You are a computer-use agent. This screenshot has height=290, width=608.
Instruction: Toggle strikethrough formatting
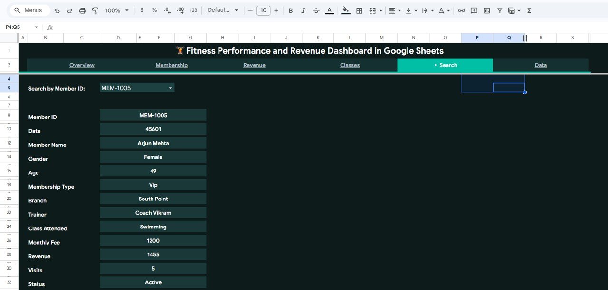pos(316,10)
